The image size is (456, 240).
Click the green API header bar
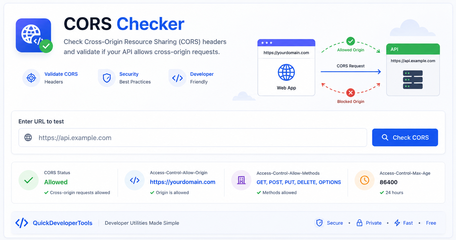click(x=413, y=49)
